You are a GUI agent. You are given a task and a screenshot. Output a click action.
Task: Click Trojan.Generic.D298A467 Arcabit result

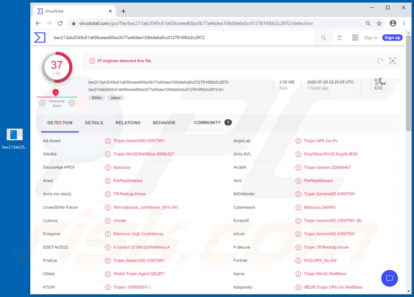(x=327, y=167)
